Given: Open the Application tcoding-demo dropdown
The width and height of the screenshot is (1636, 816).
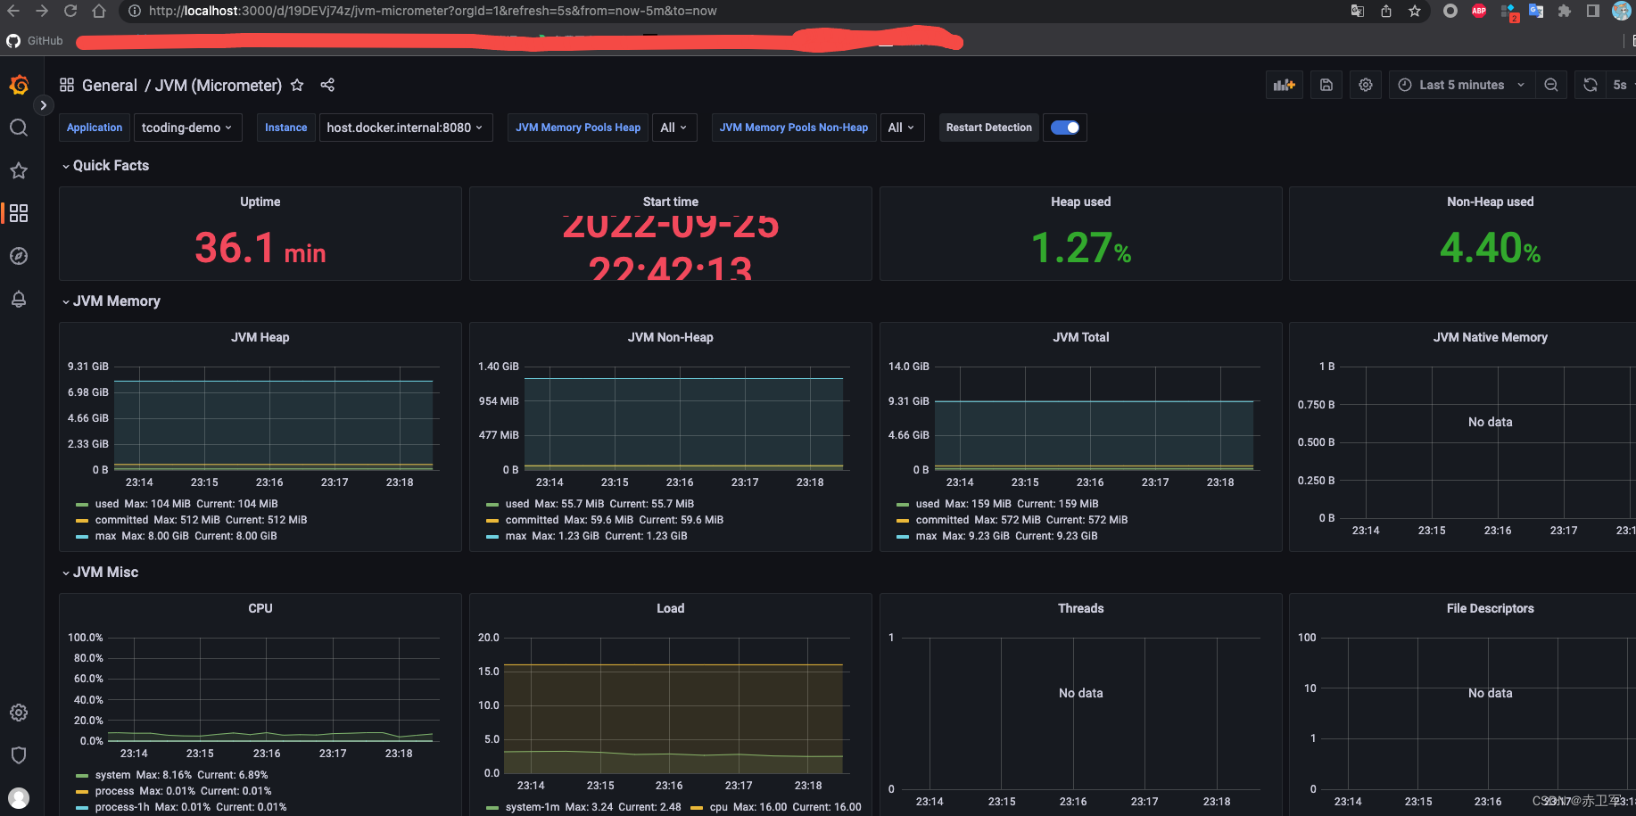Looking at the screenshot, I should (187, 128).
